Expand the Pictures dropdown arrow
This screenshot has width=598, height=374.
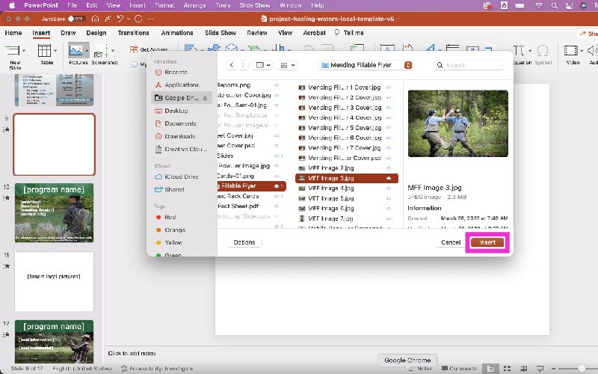pos(87,50)
